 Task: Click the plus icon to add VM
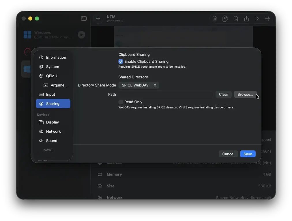pos(98,19)
